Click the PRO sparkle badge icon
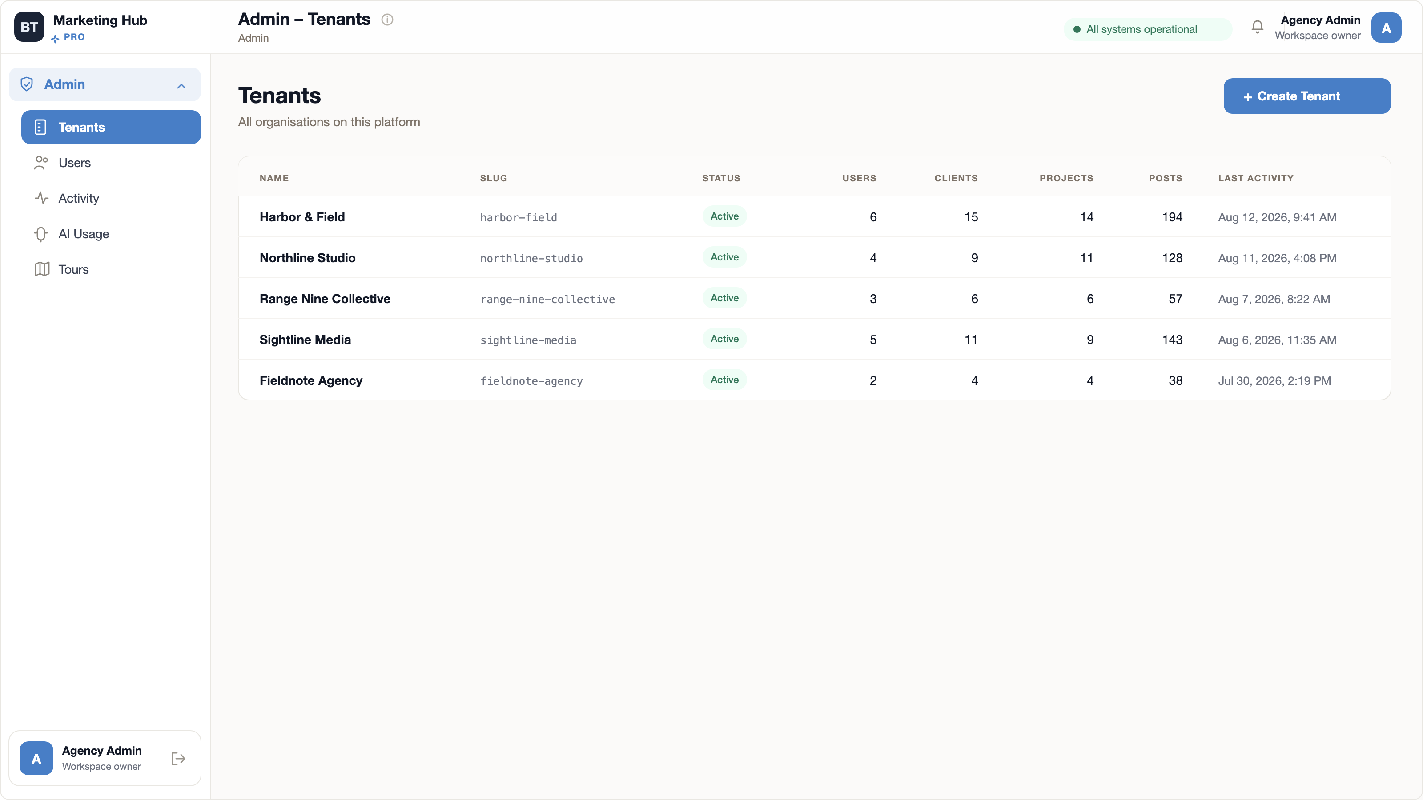 [x=55, y=39]
